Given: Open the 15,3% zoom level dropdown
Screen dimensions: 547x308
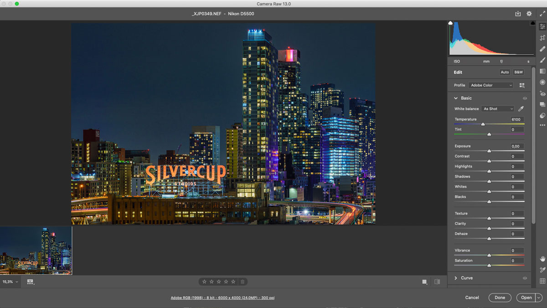Looking at the screenshot, I should 10,282.
